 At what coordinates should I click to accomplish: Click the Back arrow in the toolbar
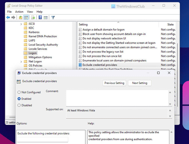[x=8, y=18]
